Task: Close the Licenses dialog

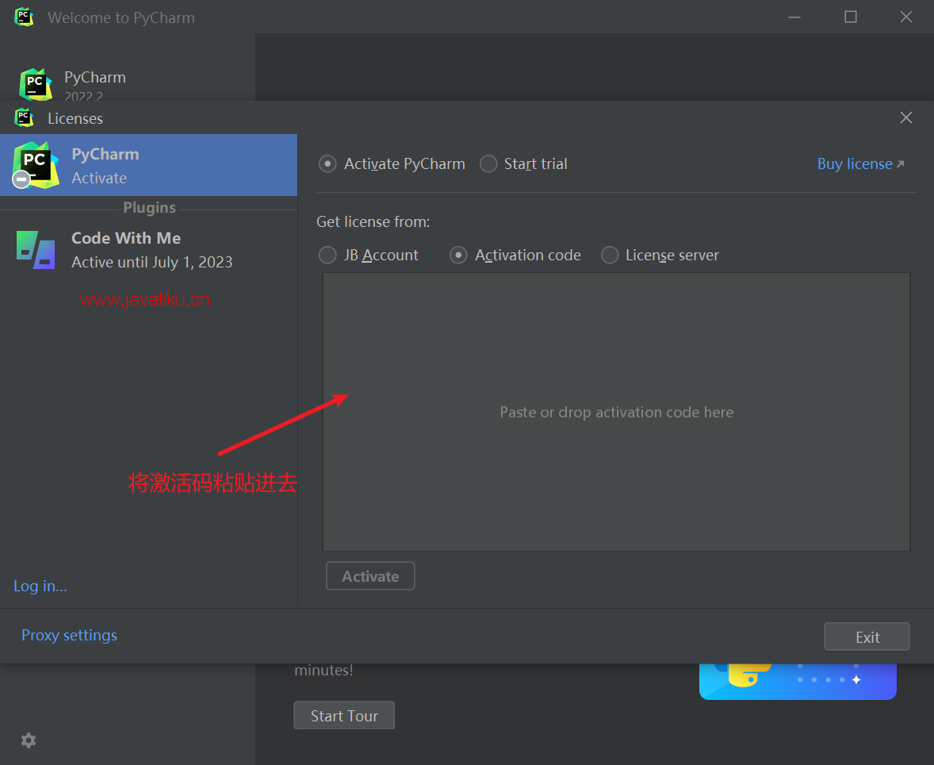Action: 906,117
